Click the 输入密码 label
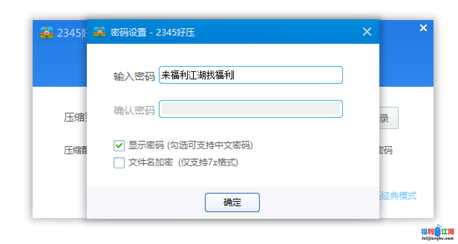Viewport: 458px width, 244px height. pos(134,77)
